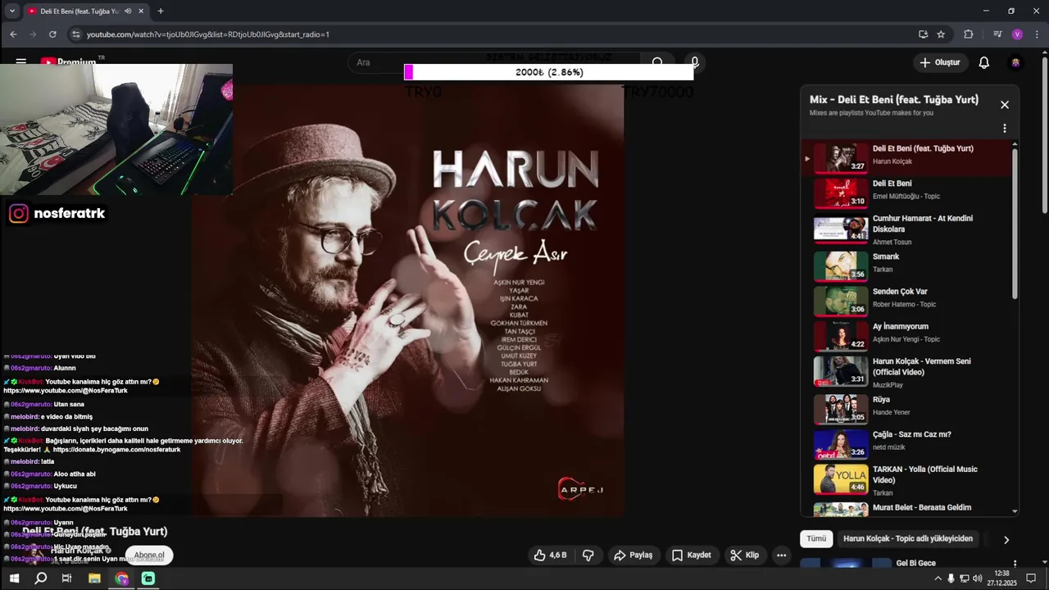Go back with the browser back arrow
1049x590 pixels.
[x=13, y=34]
